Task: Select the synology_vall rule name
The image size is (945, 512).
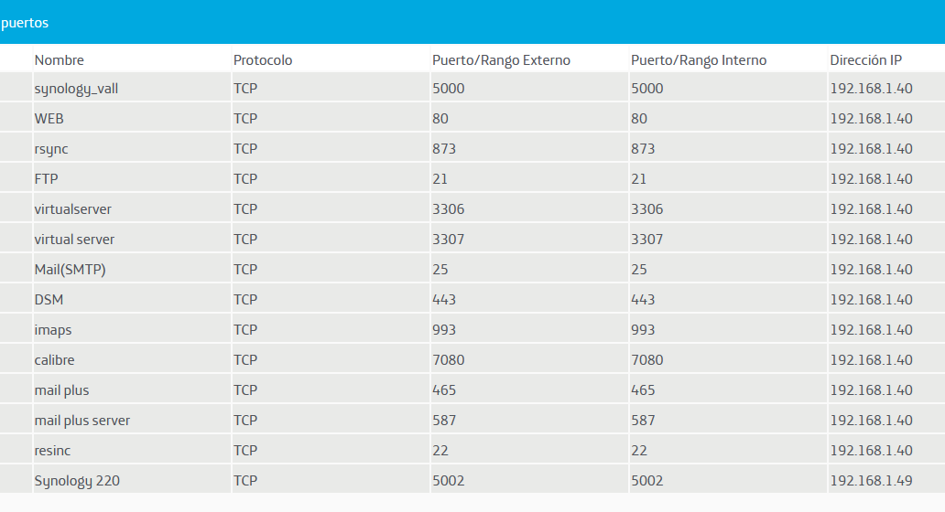Action: pos(76,89)
